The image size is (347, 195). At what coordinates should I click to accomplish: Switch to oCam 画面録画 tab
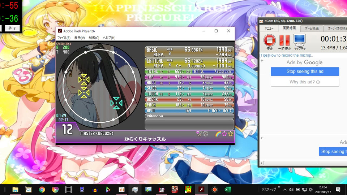pos(289,28)
